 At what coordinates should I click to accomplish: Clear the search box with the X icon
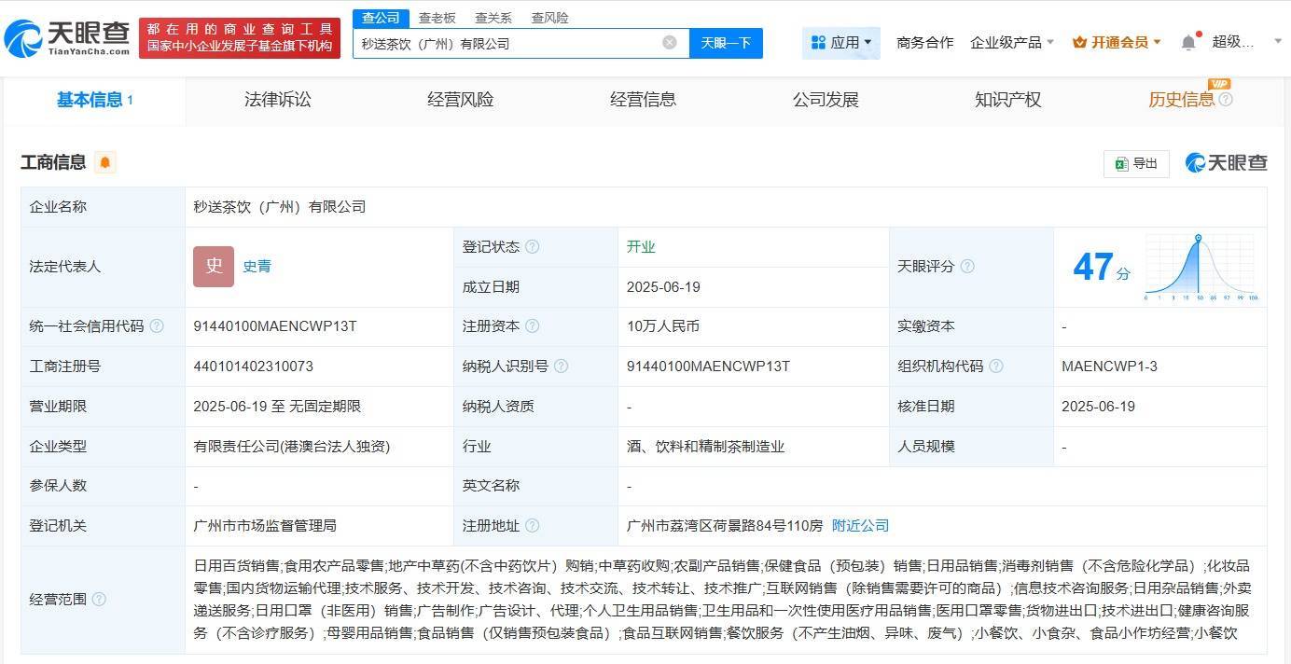(x=670, y=43)
